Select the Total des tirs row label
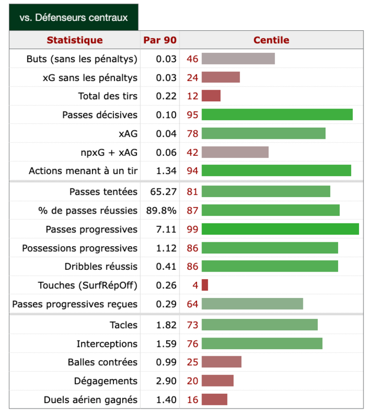The image size is (370, 413). tap(108, 96)
